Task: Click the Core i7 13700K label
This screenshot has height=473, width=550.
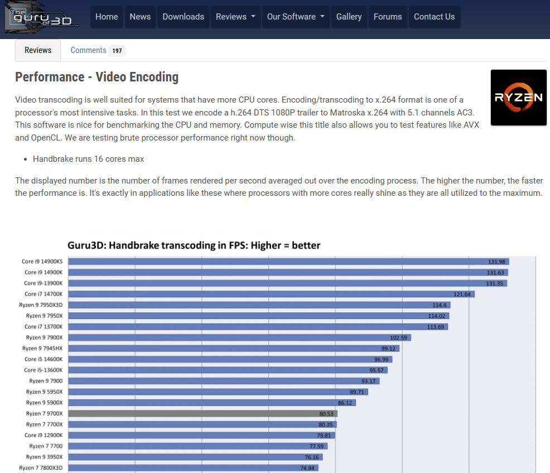Action: coord(44,327)
